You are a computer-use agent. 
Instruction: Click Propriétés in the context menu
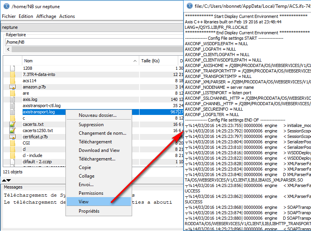(89, 211)
